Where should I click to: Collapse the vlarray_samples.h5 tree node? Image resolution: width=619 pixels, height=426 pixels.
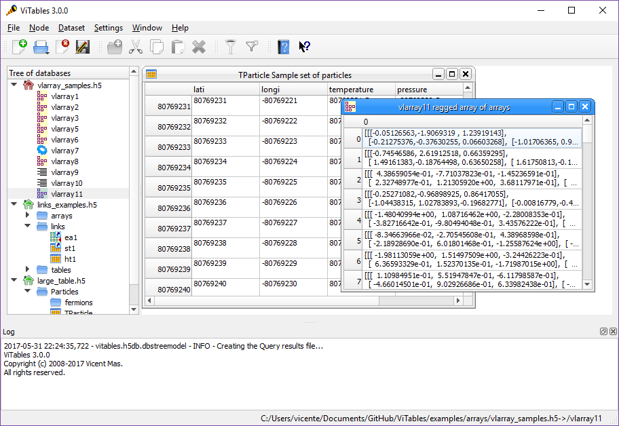(x=14, y=85)
